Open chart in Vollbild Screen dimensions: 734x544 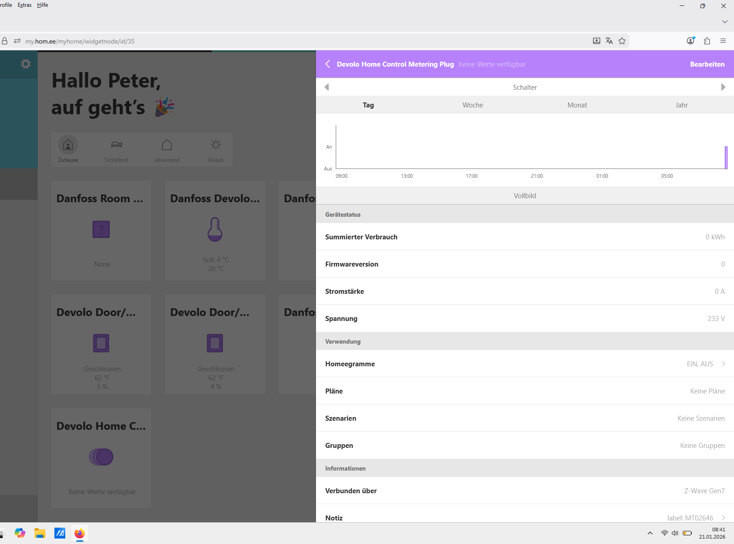point(525,196)
